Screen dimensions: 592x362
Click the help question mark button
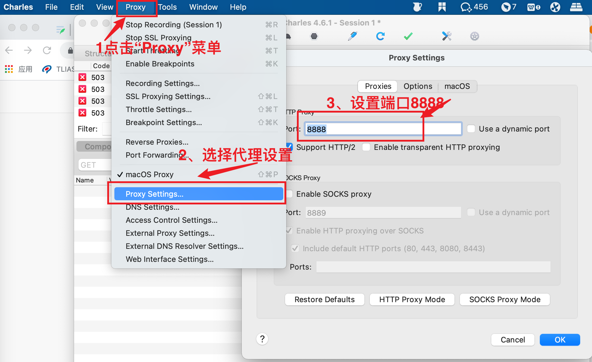[262, 339]
